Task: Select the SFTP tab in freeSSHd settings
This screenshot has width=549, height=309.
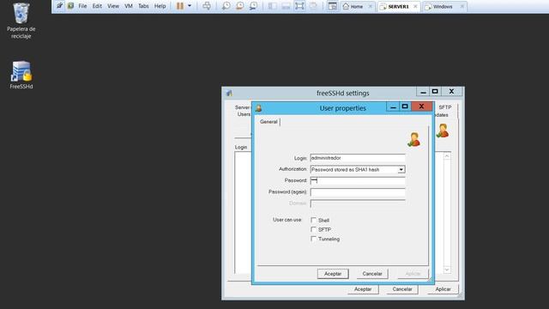Action: point(445,107)
